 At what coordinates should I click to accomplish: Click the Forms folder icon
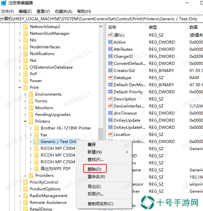click(x=31, y=101)
